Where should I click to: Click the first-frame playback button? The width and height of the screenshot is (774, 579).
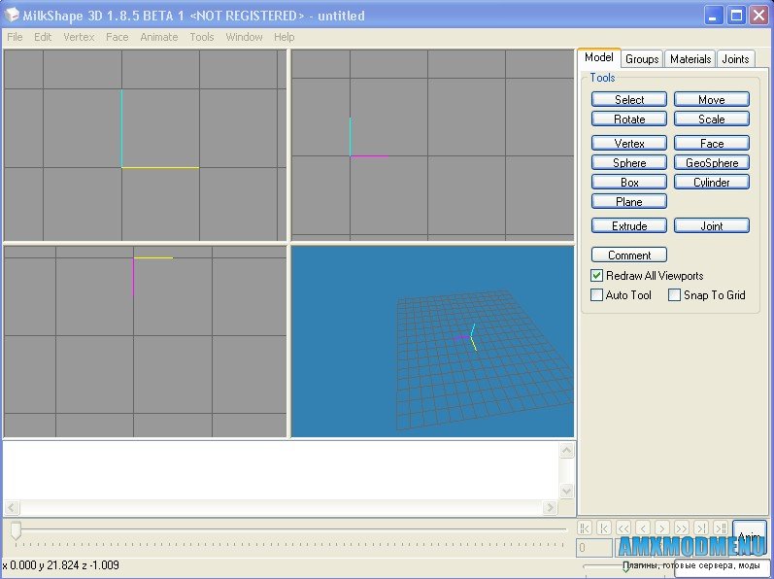585,528
